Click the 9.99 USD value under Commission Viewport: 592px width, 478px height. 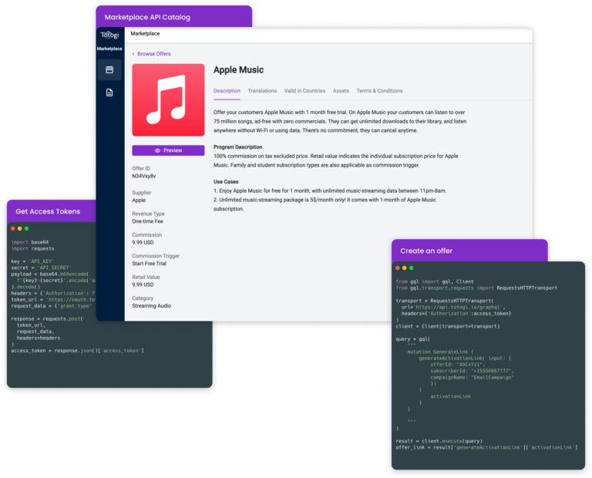tap(143, 243)
